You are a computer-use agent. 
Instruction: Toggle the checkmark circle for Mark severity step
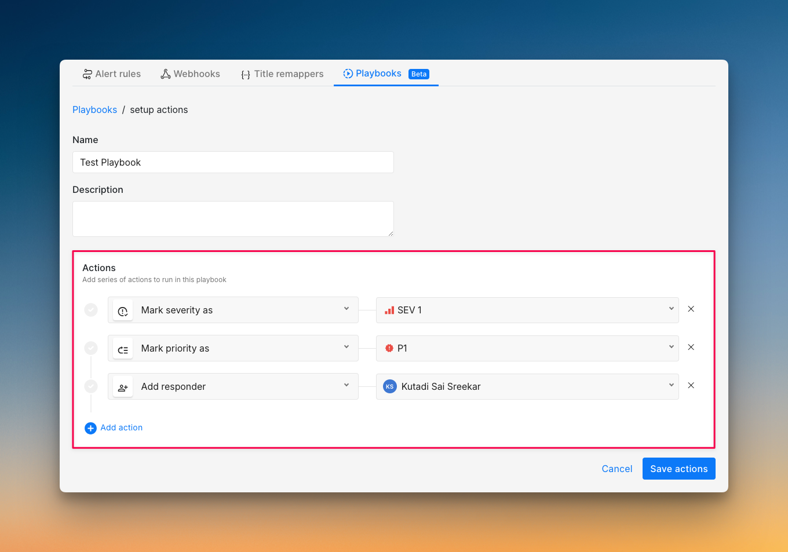[x=91, y=310]
